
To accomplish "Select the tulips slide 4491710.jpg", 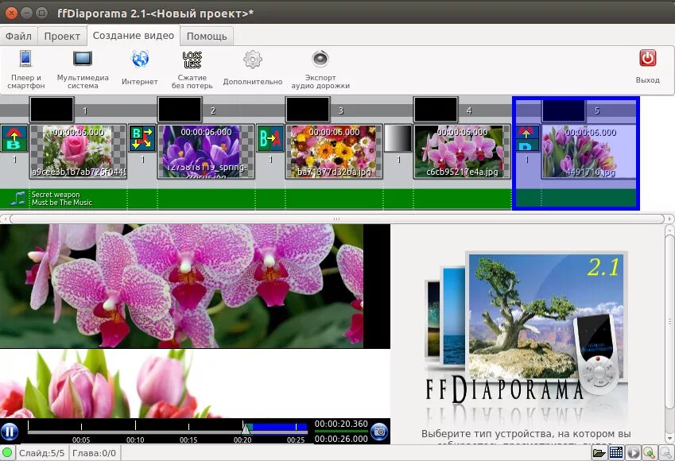I will (589, 152).
